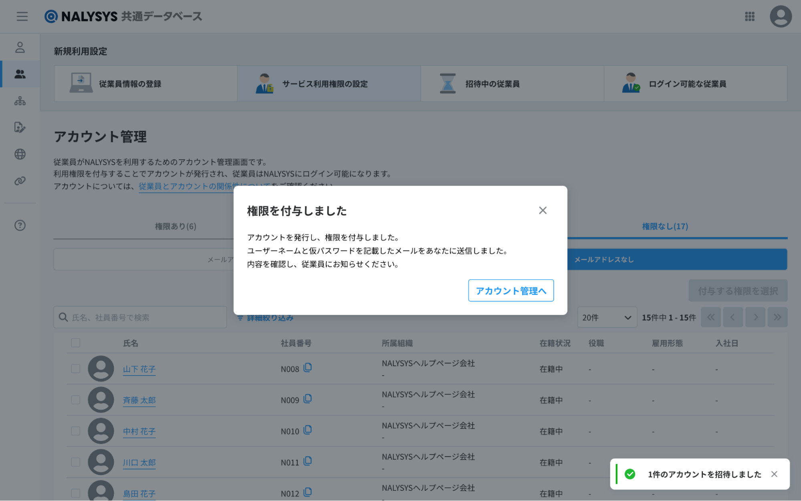Open 中村 花子 employee link

[x=139, y=431]
